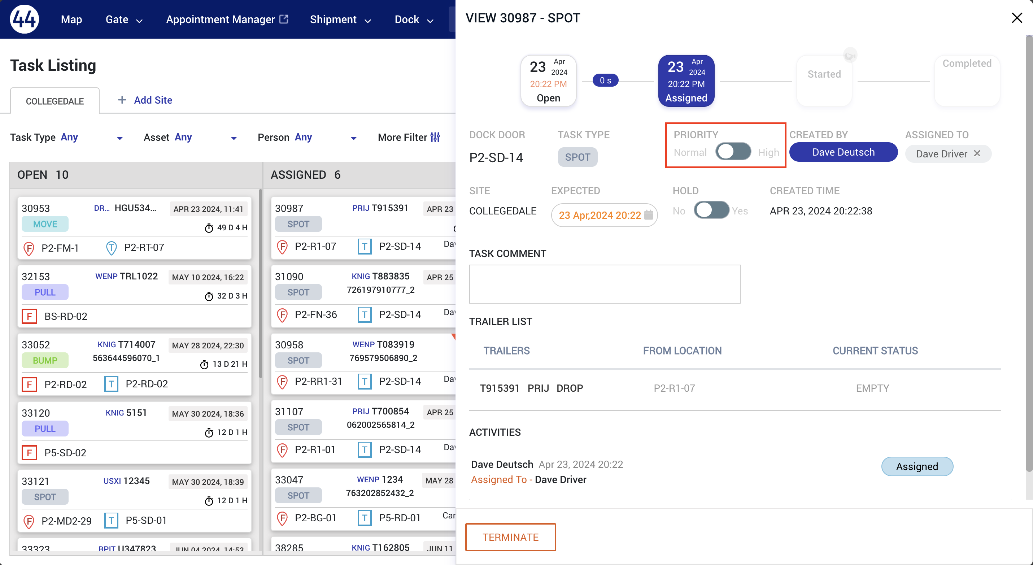The height and width of the screenshot is (565, 1033).
Task: Click the calendar icon in Expected date field
Action: click(x=649, y=215)
